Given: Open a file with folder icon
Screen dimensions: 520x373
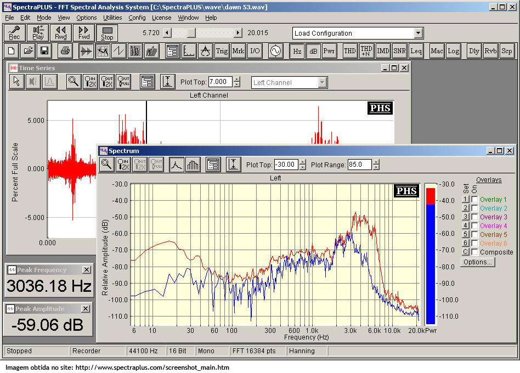Looking at the screenshot, I should click(x=28, y=50).
